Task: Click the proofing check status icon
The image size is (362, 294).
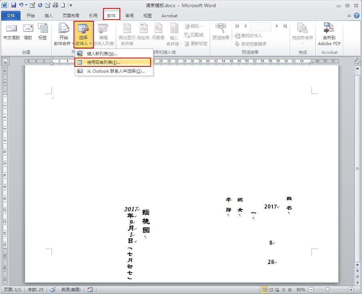Action: click(53, 290)
